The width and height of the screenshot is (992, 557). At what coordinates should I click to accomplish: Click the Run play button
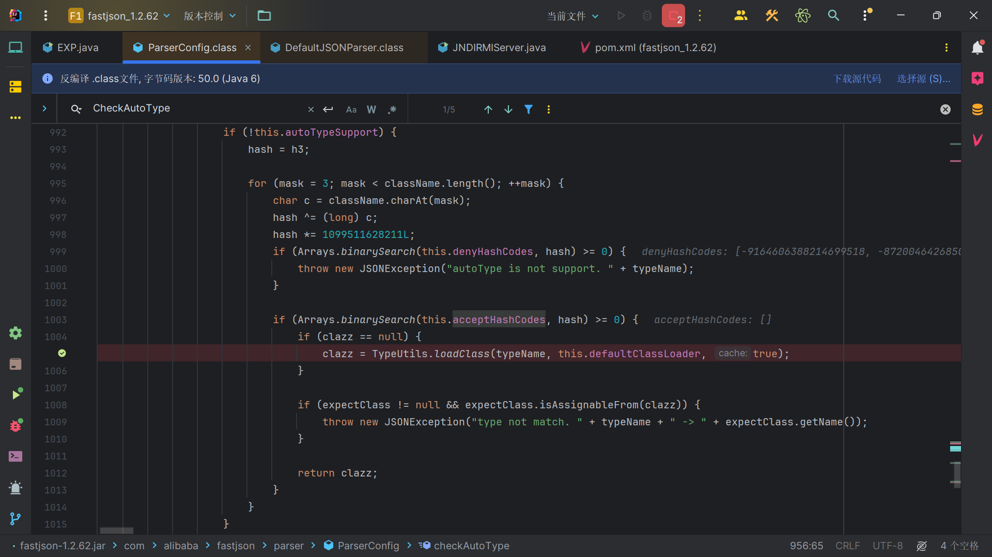(x=622, y=15)
